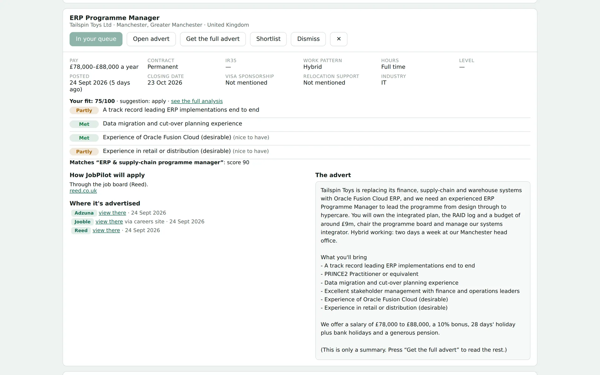
Task: Click the pay value £78,000–£88,000 a year
Action: pyautogui.click(x=104, y=67)
